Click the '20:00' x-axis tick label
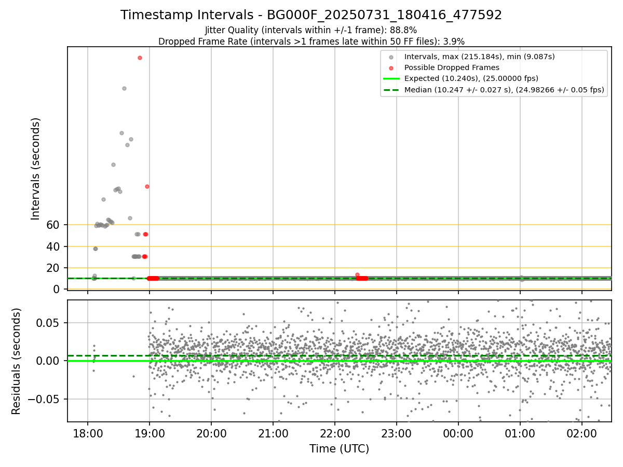 [211, 434]
